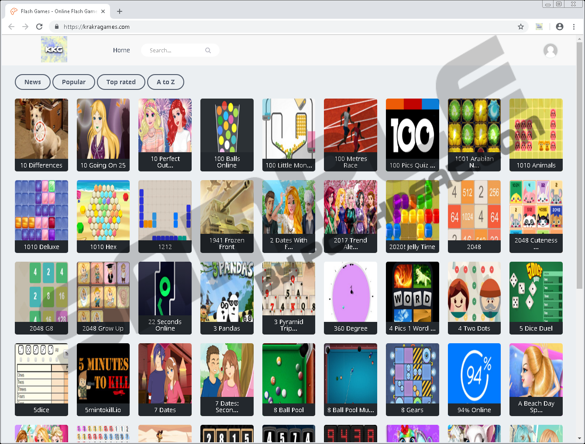Show games sorted A to Z
Viewport: 585px width, 444px height.
coord(165,82)
